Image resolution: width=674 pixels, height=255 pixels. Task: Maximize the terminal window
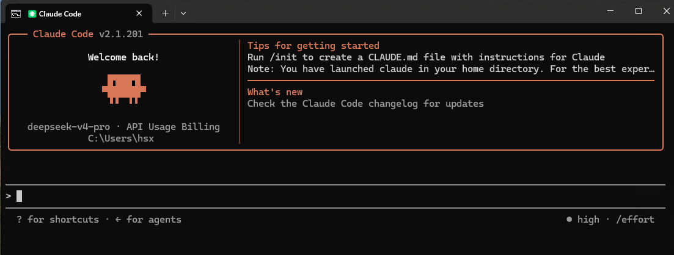(x=639, y=11)
